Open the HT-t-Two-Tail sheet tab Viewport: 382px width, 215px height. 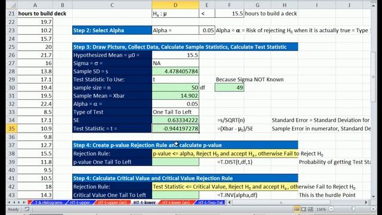coord(211,202)
